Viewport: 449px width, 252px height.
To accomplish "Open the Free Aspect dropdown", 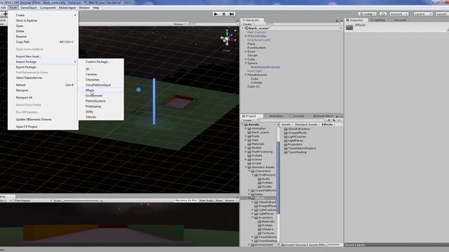I will pyautogui.click(x=33, y=201).
